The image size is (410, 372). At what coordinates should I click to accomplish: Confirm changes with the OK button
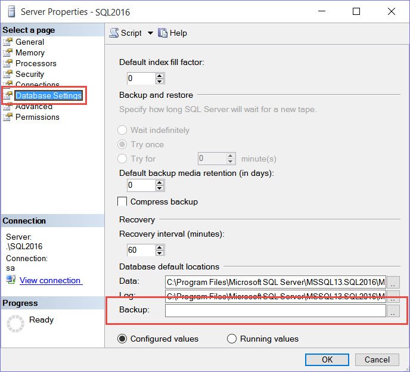point(327,359)
